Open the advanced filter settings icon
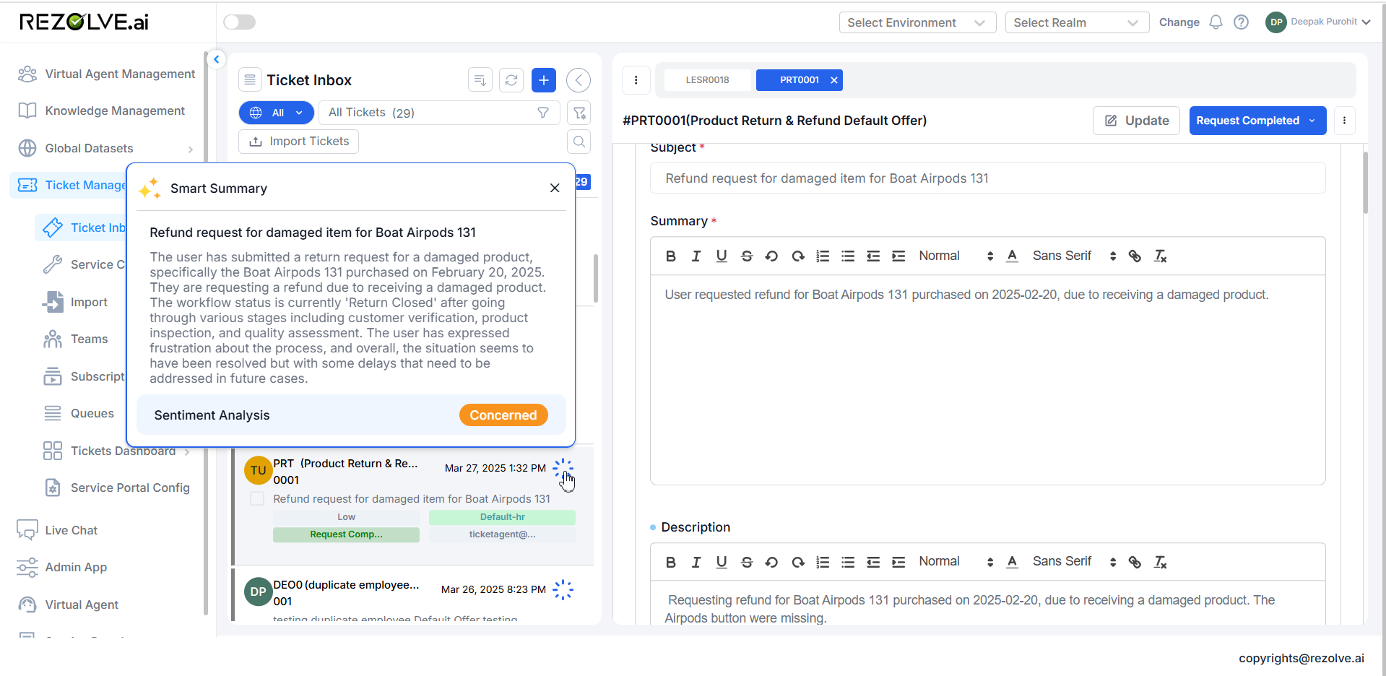This screenshot has height=676, width=1386. [579, 113]
